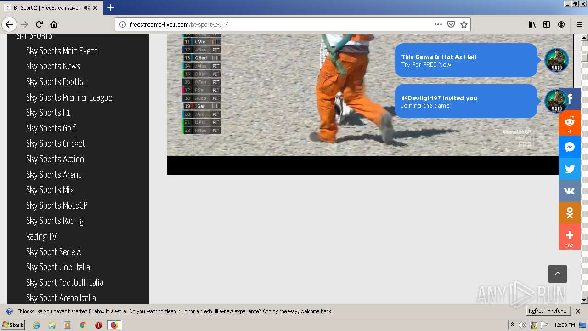Open Sky Sports MotoGP channel
588x331 pixels.
57,205
